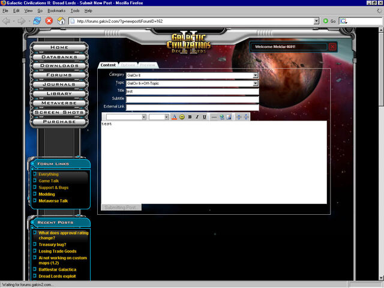
Task: Click the Databanks navigation button
Action: tap(59, 57)
